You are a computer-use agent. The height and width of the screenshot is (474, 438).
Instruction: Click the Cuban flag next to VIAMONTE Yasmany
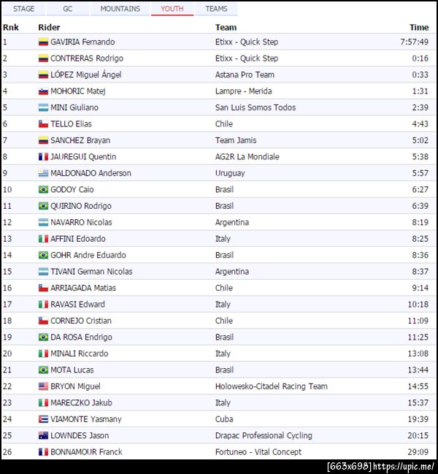click(x=43, y=419)
